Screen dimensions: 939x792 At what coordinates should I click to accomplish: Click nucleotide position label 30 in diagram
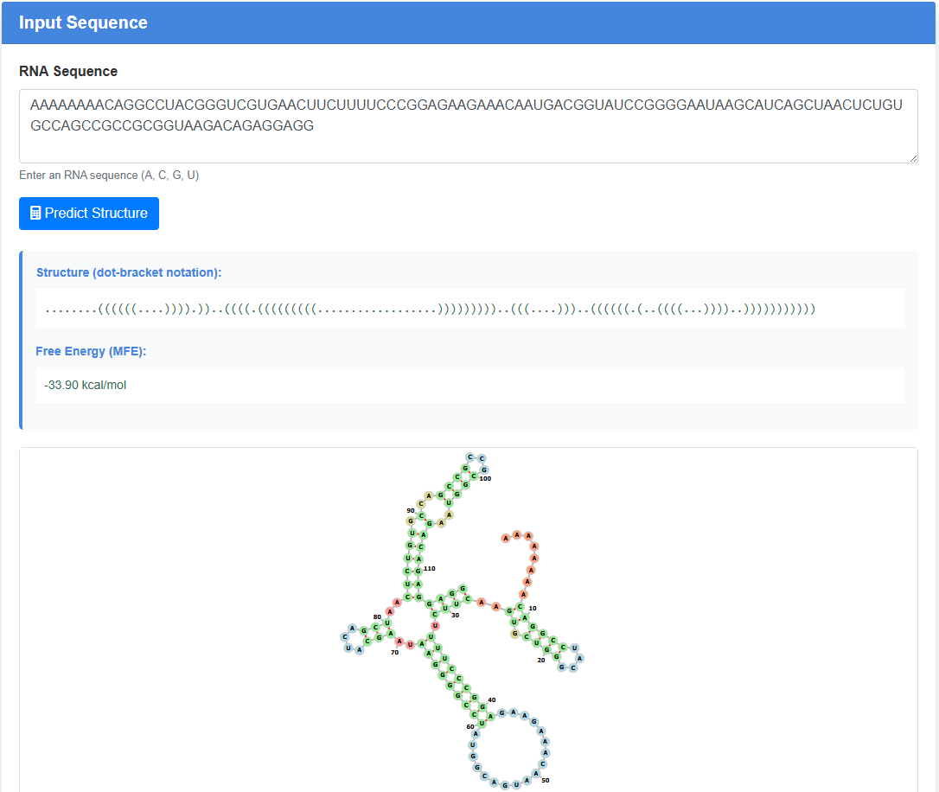(x=455, y=615)
